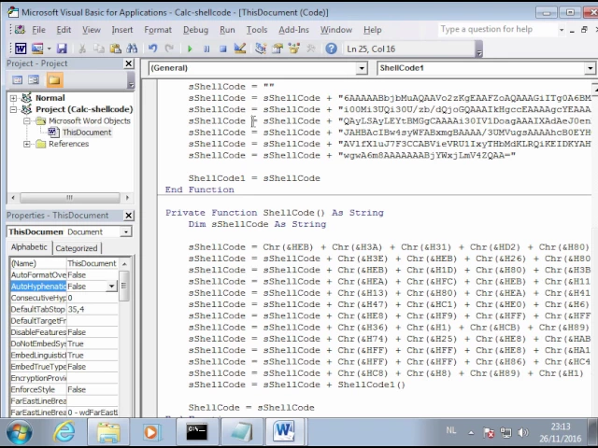Switch to the Alphabetic properties tab
598x448 pixels.
(x=29, y=247)
